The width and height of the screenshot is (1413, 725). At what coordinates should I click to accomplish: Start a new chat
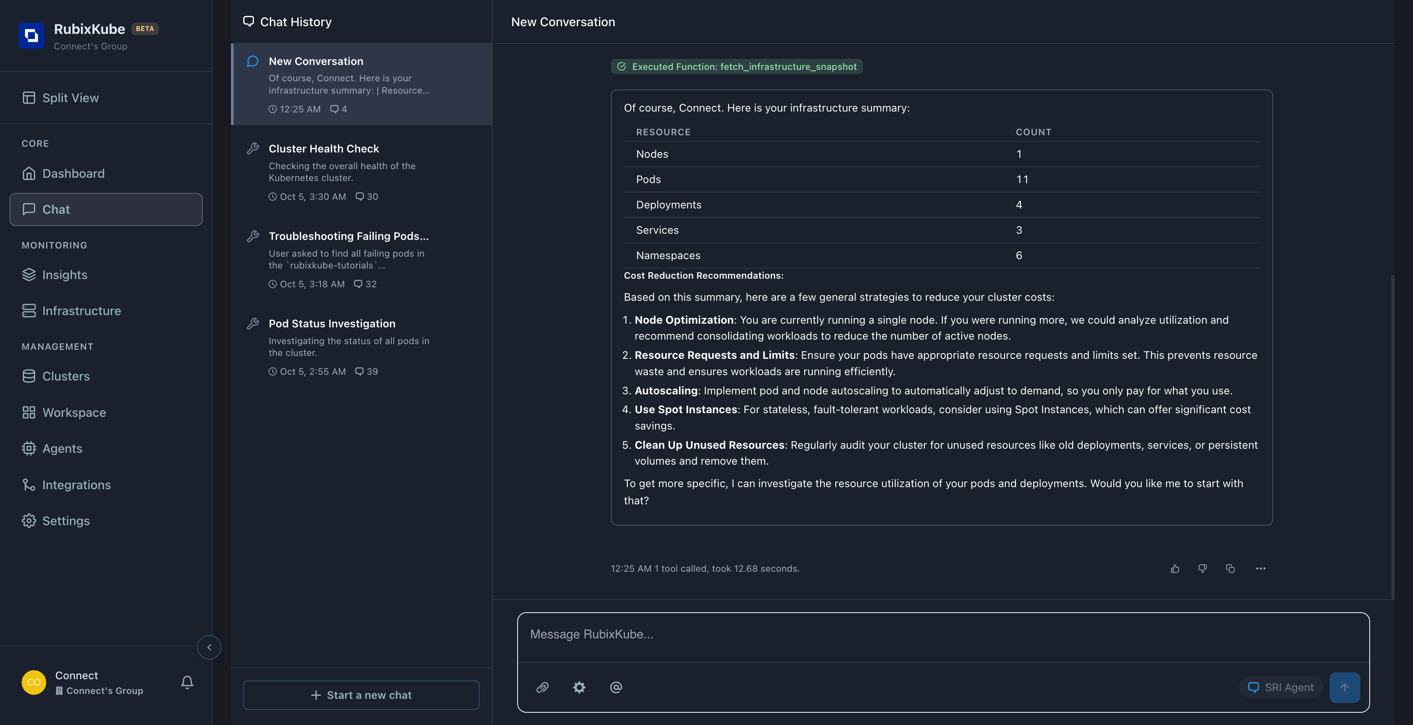[361, 695]
